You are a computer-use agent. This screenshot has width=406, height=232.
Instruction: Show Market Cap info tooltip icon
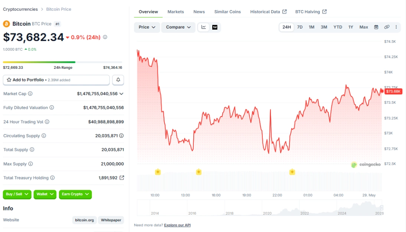tap(30, 94)
